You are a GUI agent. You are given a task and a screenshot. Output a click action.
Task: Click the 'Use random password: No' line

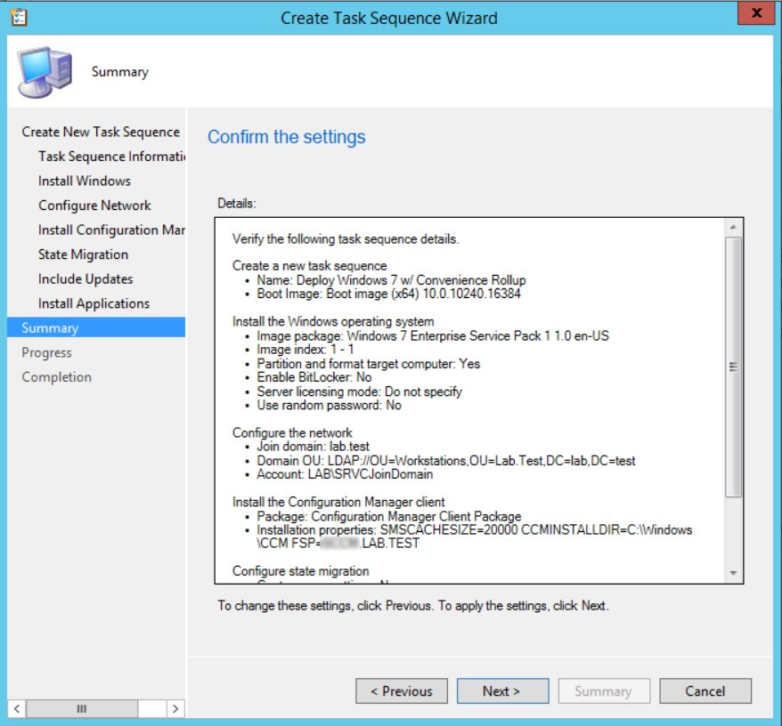(330, 406)
